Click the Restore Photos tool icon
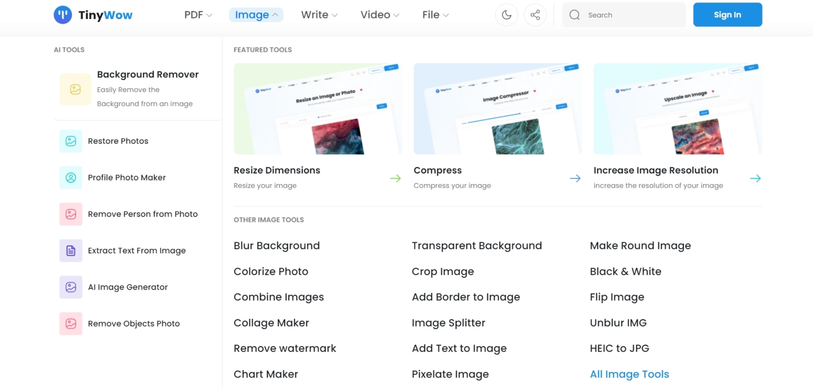The image size is (813, 388). (x=70, y=141)
